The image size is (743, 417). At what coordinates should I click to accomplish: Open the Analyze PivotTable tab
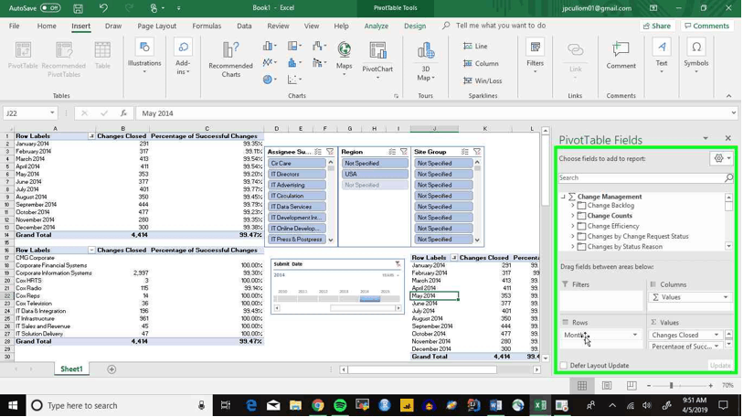[x=377, y=27]
